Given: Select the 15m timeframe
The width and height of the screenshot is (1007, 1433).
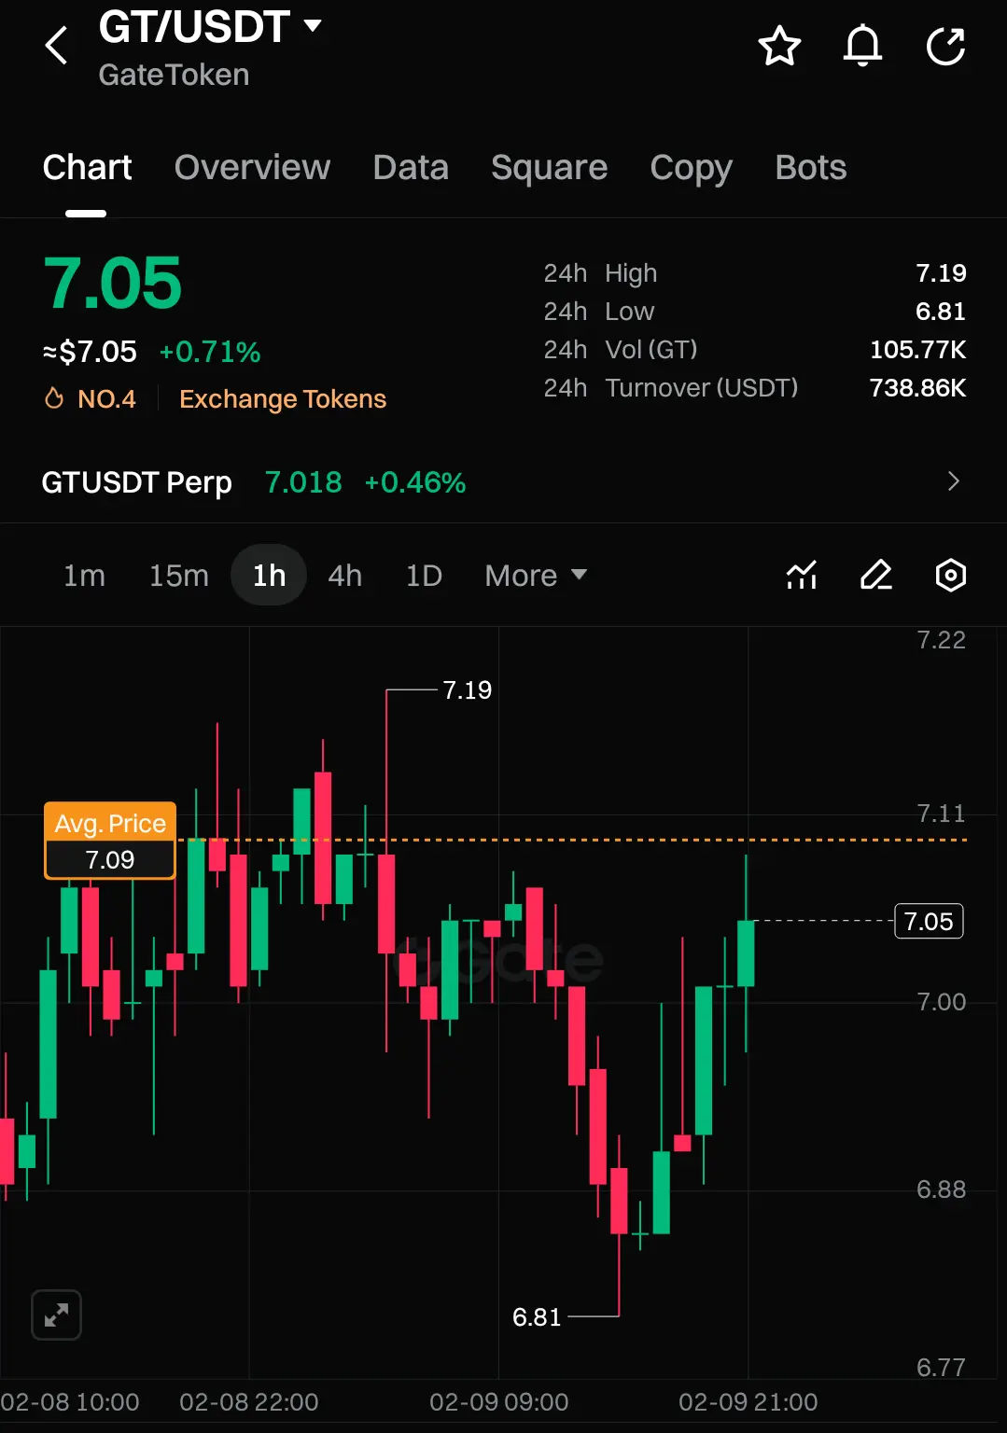Looking at the screenshot, I should click(x=179, y=576).
